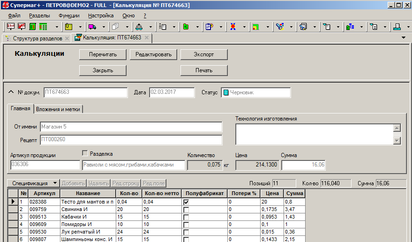The image size is (412, 242).
Task: Open the Файл menu
Action: point(14,15)
